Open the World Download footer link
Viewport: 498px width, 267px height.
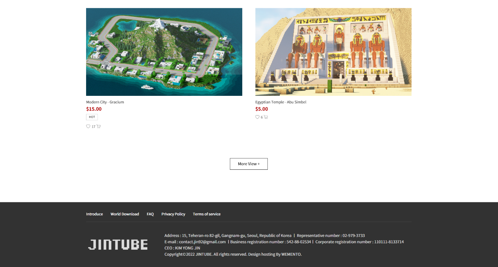[x=125, y=214]
